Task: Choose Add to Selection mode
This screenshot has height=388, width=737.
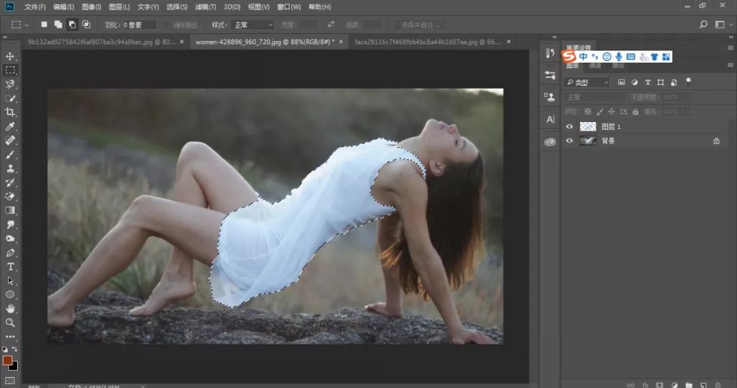Action: [x=58, y=25]
